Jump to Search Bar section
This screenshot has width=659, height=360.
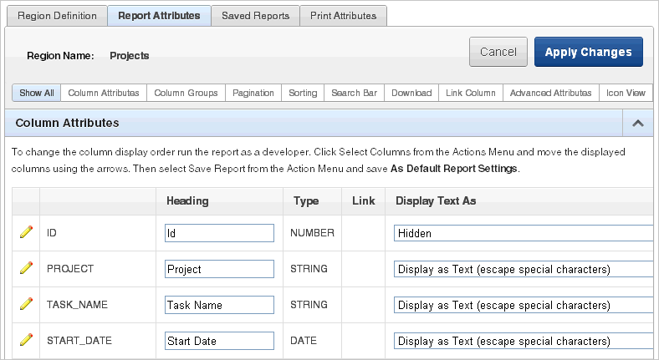354,94
